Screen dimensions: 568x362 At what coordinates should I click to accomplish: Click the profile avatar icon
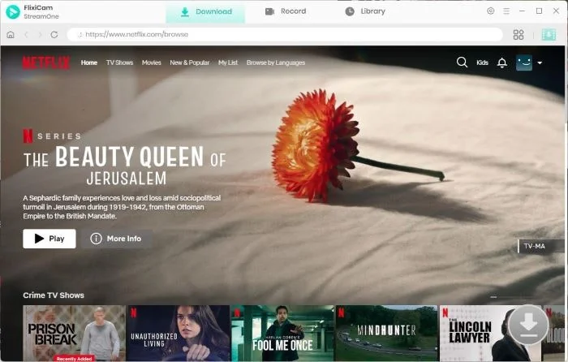coord(524,62)
